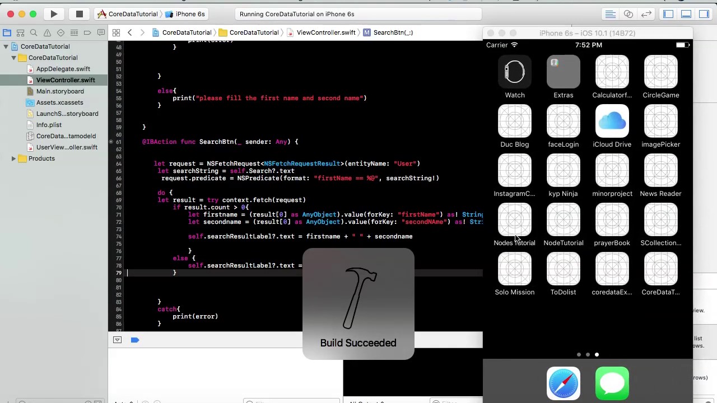Collapse the CoreDataTutorial group folder

tap(13, 58)
